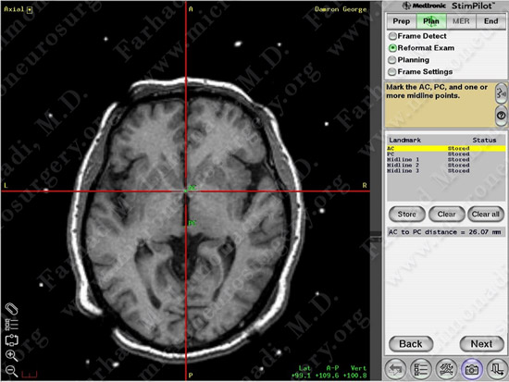Click the Status column header
This screenshot has width=509, height=382.
pyautogui.click(x=484, y=141)
